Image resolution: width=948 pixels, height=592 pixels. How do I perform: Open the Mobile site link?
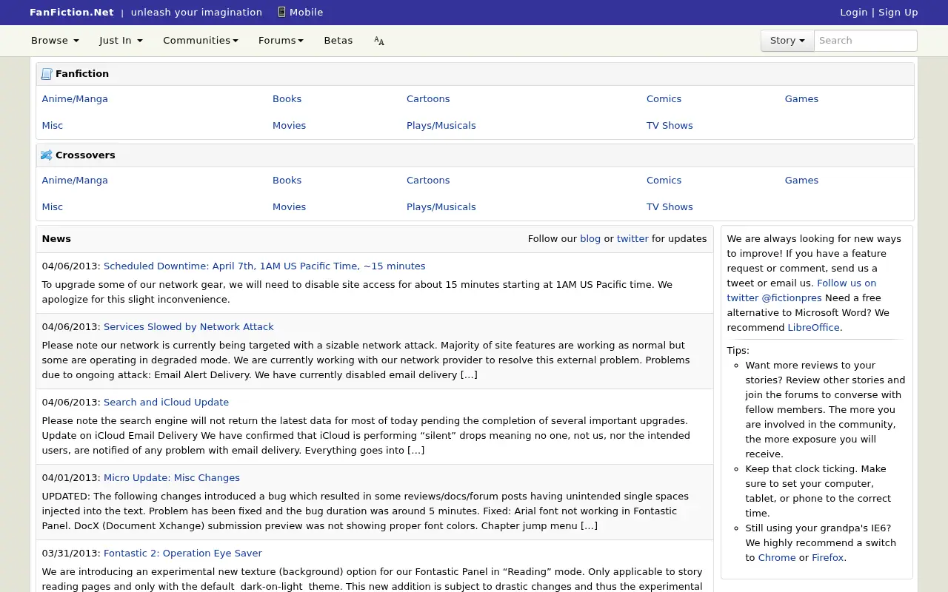point(306,12)
